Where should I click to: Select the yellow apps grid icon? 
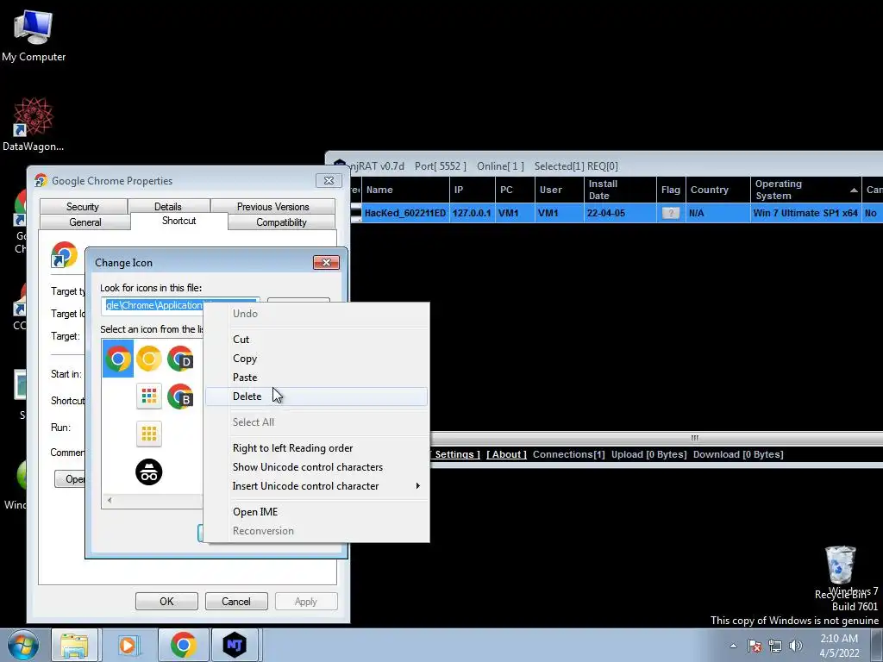click(x=148, y=434)
